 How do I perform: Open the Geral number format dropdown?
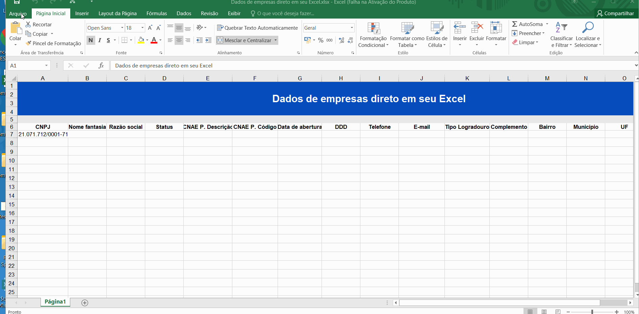[352, 28]
